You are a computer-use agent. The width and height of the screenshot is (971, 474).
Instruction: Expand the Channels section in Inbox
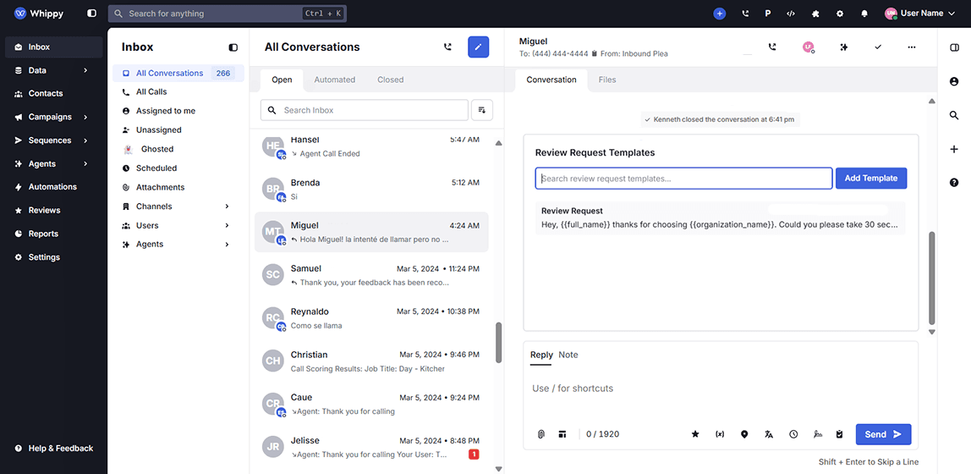[x=227, y=207]
